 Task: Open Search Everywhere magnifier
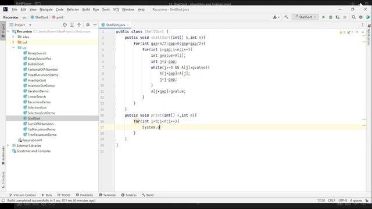click(353, 17)
